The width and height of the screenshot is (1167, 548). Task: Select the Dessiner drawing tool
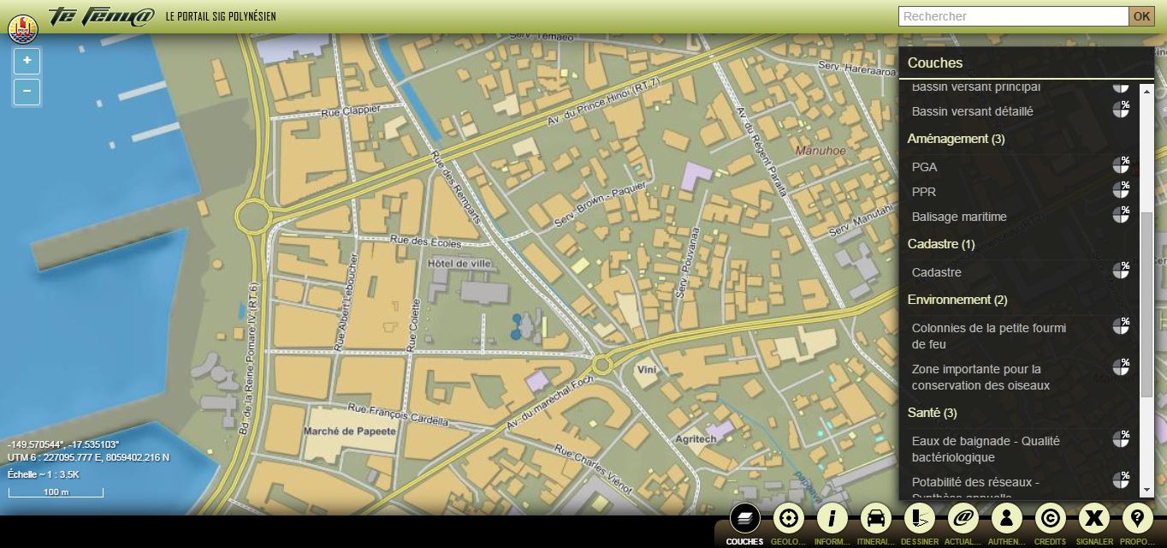[x=919, y=519]
